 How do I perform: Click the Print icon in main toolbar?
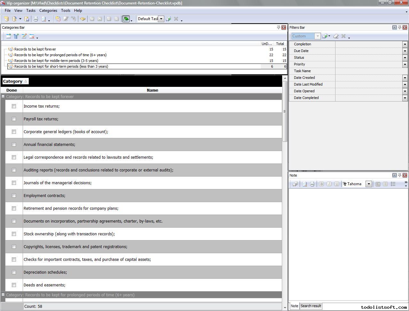tap(36, 19)
